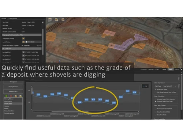
Task: Click the last save disk icon in report toolbar
Action: [x=20, y=96]
